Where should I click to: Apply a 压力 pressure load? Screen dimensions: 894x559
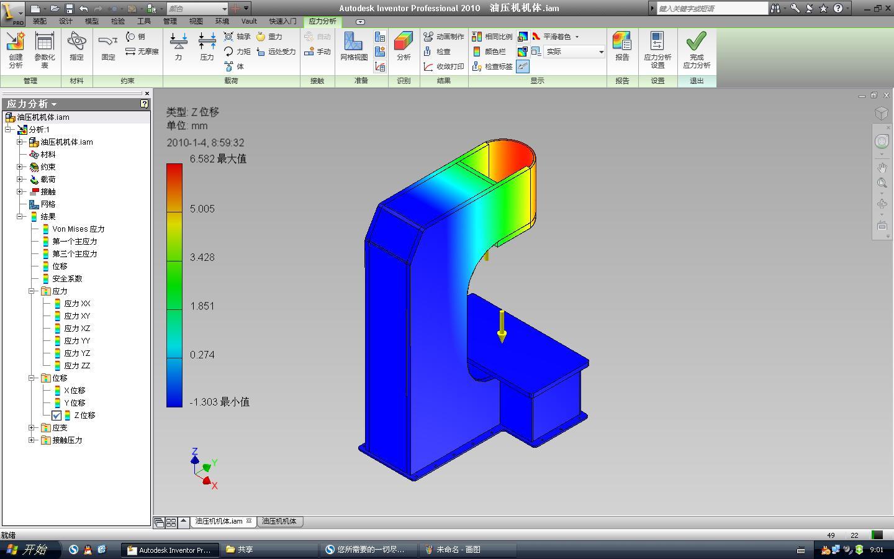click(207, 47)
